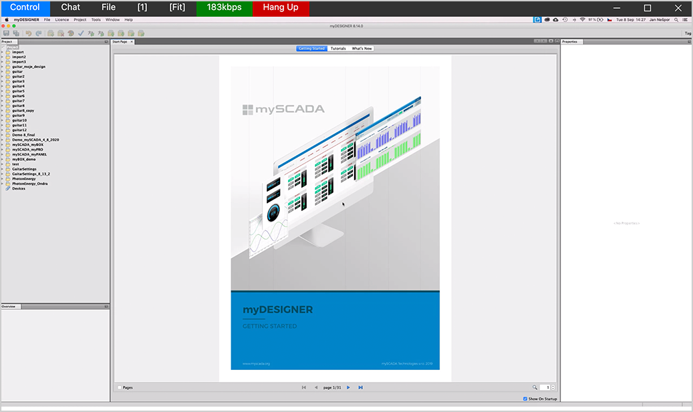693x412 pixels.
Task: Open the Apple menu
Action: pyautogui.click(x=7, y=20)
